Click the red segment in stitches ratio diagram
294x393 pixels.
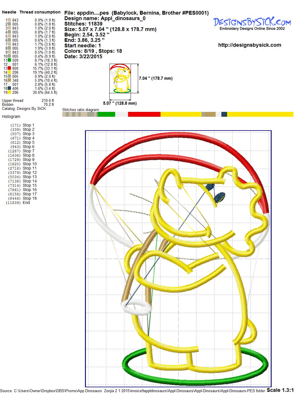(144, 114)
